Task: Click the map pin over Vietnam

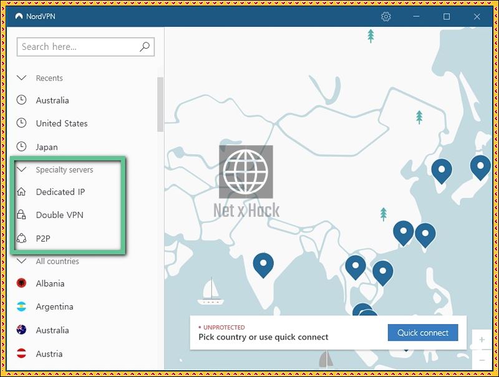Action: tap(383, 273)
